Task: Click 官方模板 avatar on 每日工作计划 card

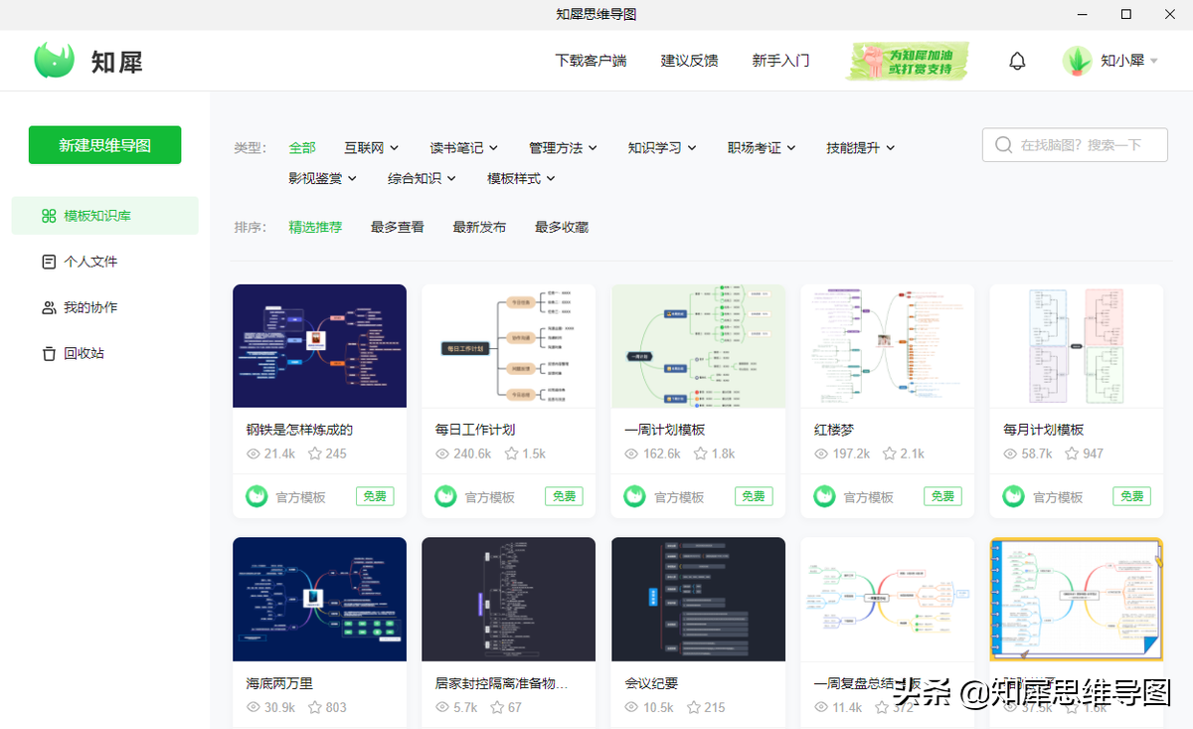Action: [445, 495]
